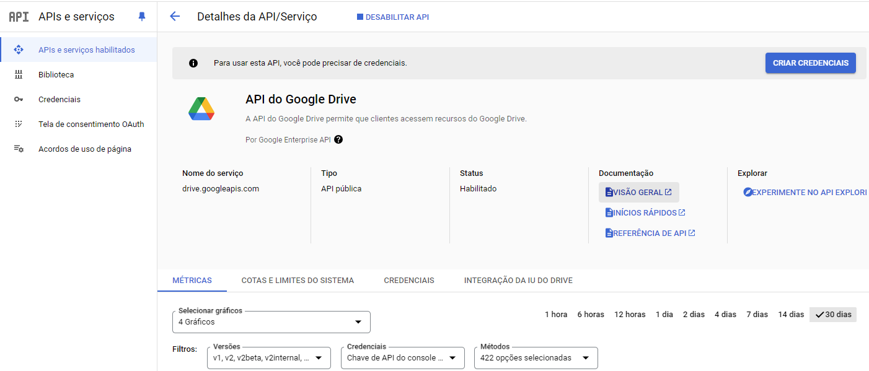
Task: Click the info icon in credentials notice banner
Action: tap(193, 63)
